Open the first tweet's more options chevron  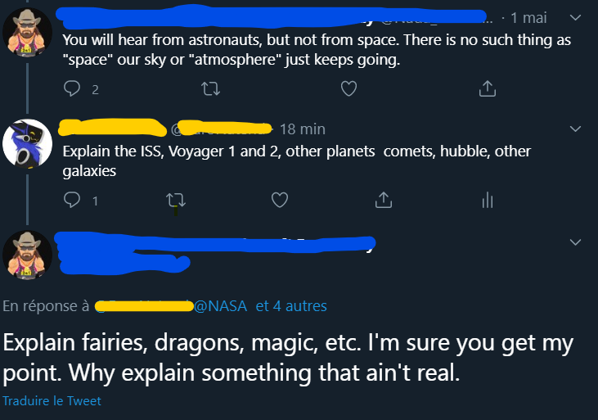pyautogui.click(x=575, y=17)
